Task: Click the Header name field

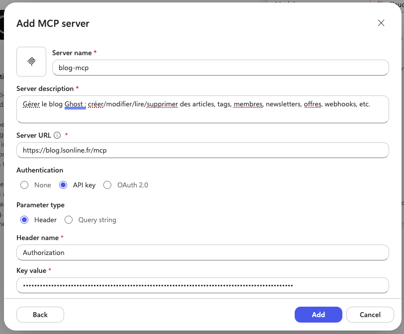Action: [x=203, y=252]
